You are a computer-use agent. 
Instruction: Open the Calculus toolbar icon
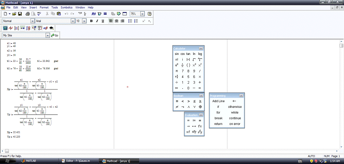pyautogui.click(x=28, y=28)
